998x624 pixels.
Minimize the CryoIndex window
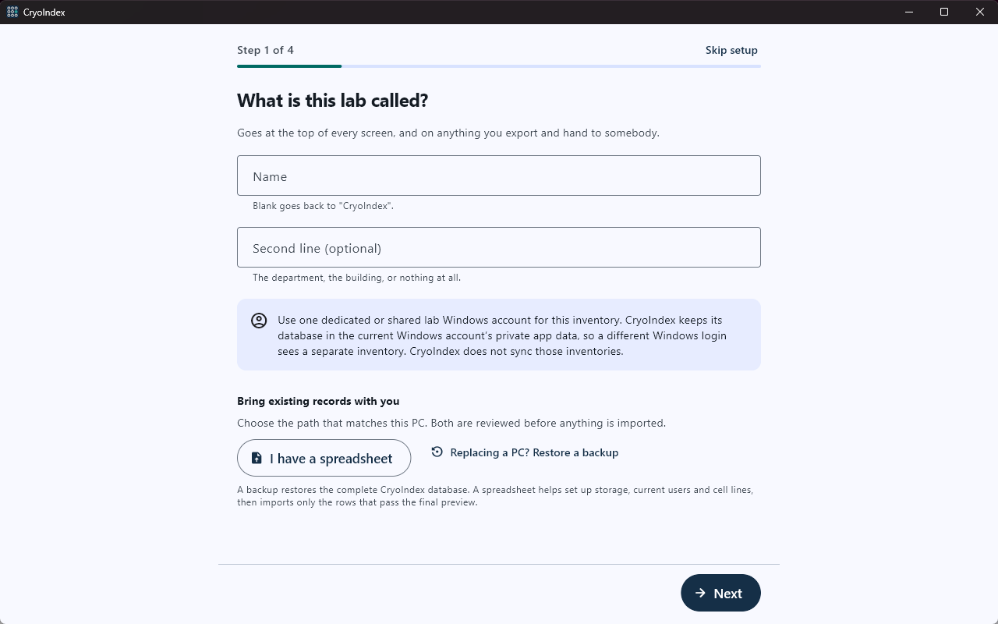coord(908,12)
